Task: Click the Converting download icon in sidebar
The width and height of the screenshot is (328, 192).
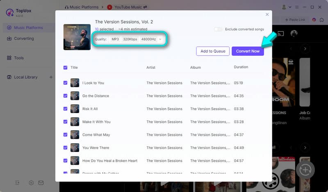Action: coord(9,38)
